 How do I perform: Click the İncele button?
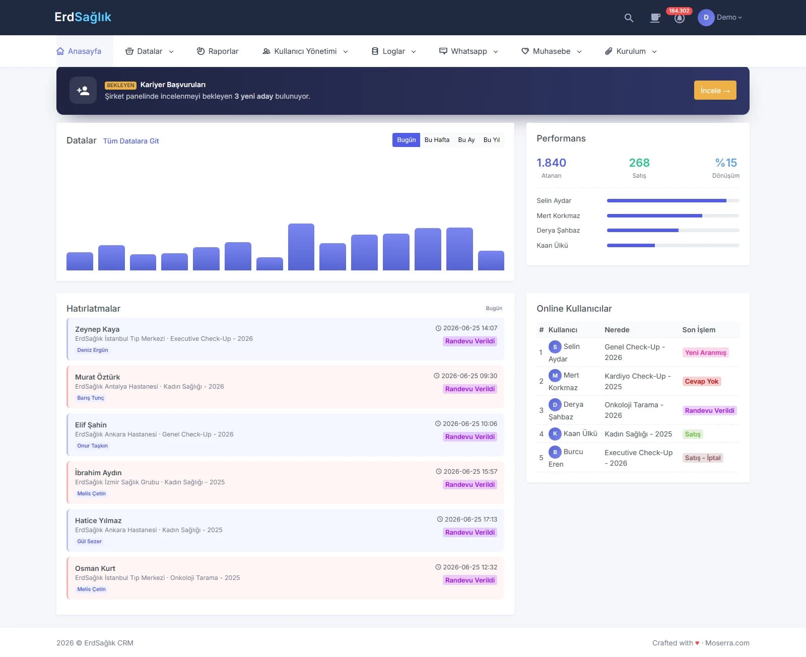coord(715,91)
